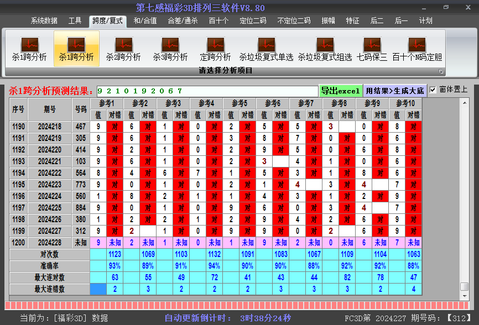Click the accuracy value 94%

coord(215,266)
